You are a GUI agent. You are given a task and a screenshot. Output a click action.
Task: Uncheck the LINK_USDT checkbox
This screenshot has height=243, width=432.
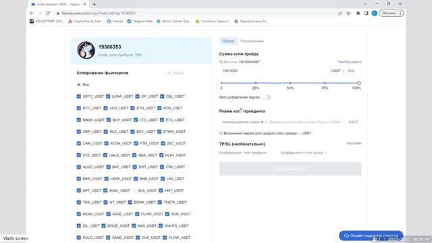(x=79, y=143)
